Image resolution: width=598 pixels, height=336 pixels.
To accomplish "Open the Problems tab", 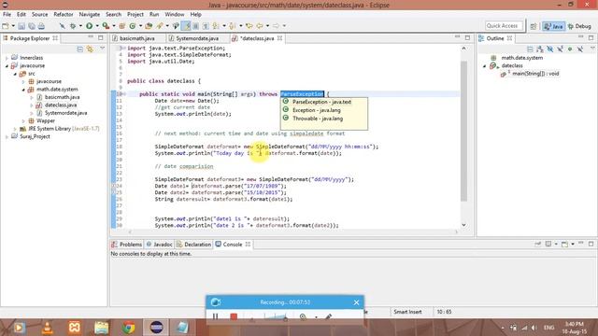I will (127, 245).
